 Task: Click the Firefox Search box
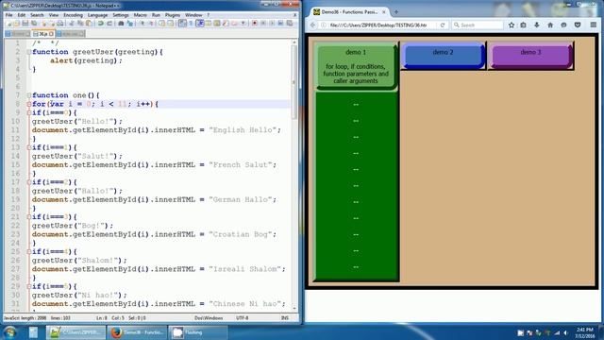(478, 25)
